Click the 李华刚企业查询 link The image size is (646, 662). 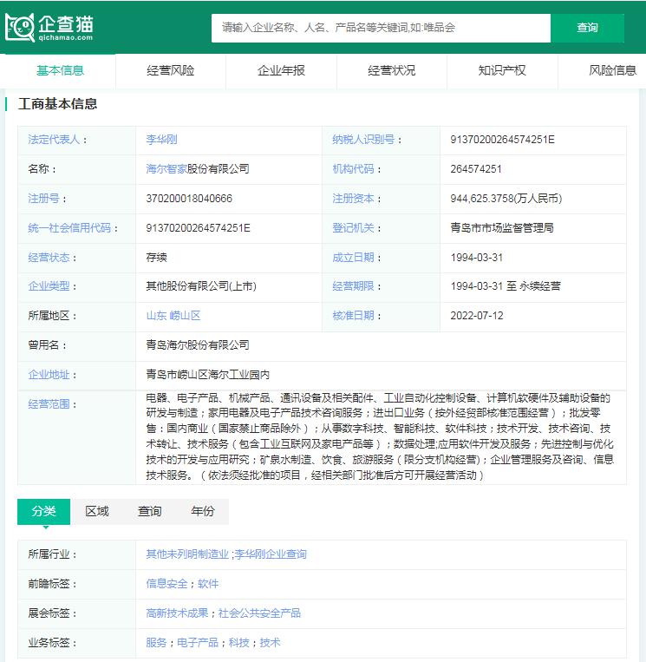pos(271,554)
